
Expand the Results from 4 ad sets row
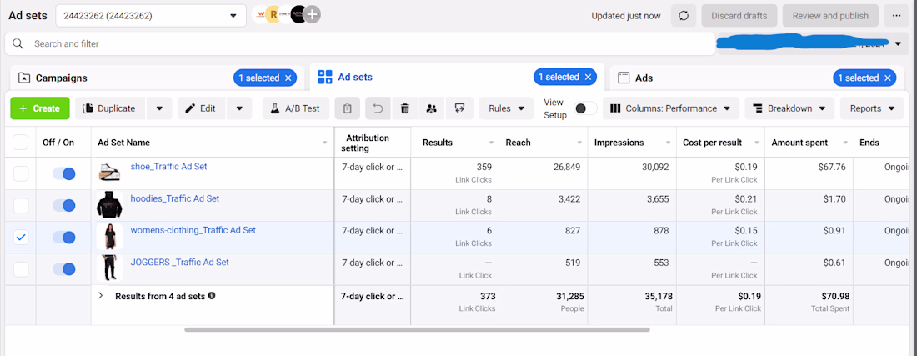(101, 296)
